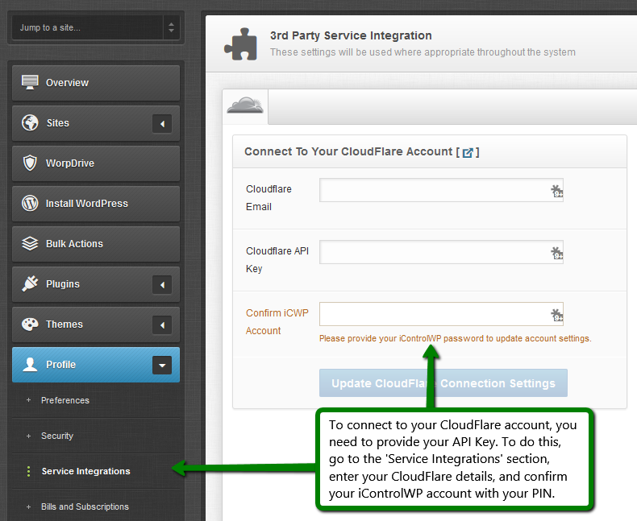Click password manager icon in Cloudflare Email field
The image size is (637, 521).
coord(556,191)
